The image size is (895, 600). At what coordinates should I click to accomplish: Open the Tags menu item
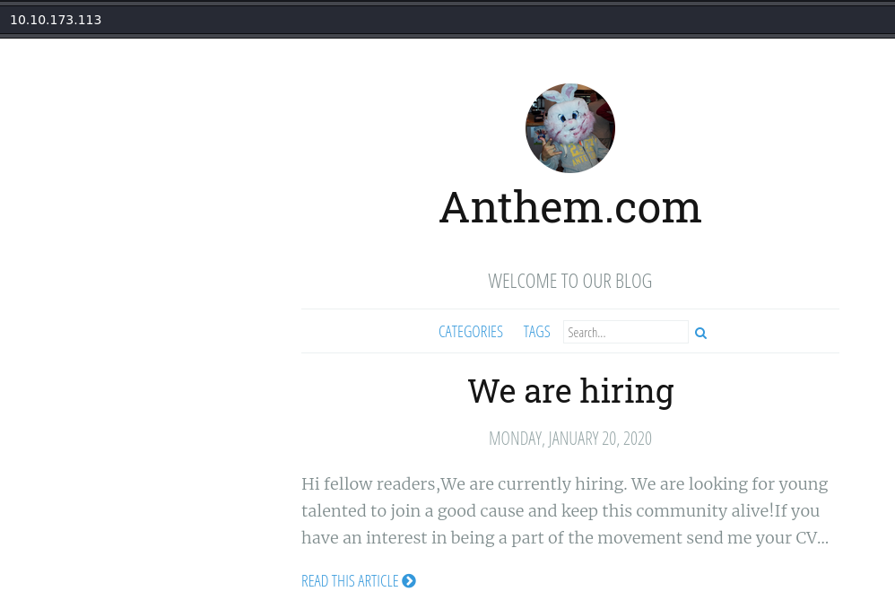coord(536,332)
